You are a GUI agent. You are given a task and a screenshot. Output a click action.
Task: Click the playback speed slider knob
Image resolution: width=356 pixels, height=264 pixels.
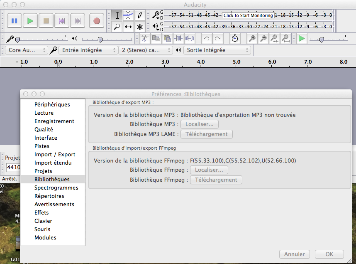[x=322, y=39]
